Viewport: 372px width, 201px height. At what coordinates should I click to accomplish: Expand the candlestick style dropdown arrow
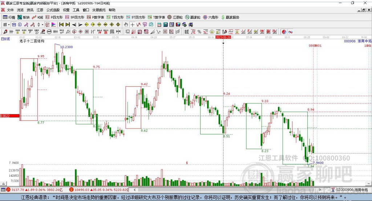43,25
